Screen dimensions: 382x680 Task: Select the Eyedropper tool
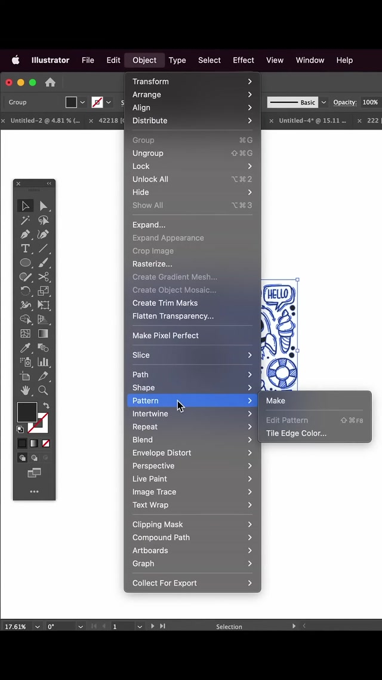[25, 348]
